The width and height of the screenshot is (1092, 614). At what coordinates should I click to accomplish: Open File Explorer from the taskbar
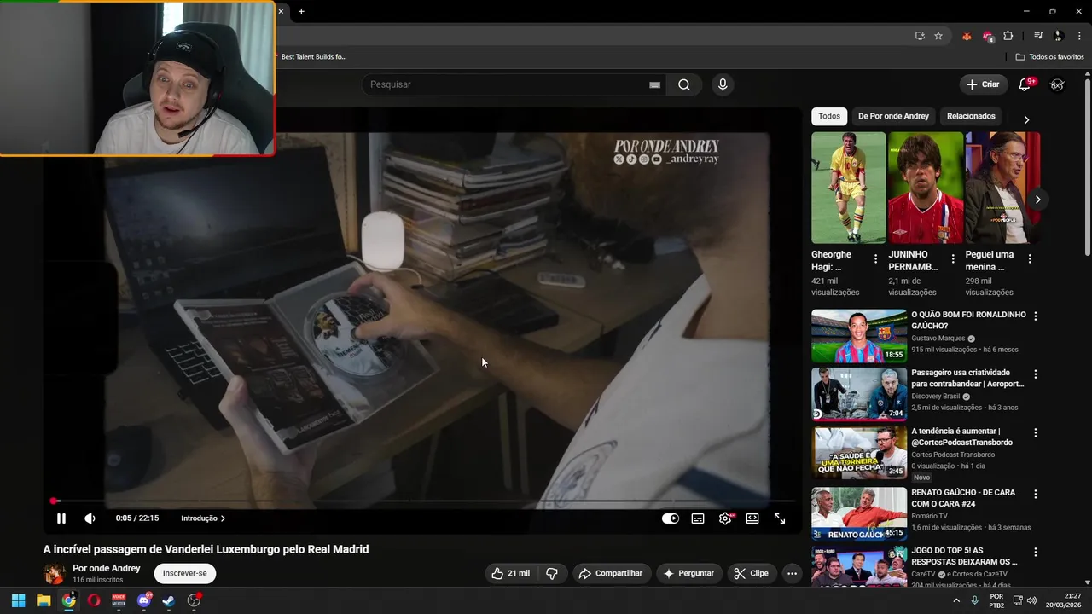click(44, 600)
